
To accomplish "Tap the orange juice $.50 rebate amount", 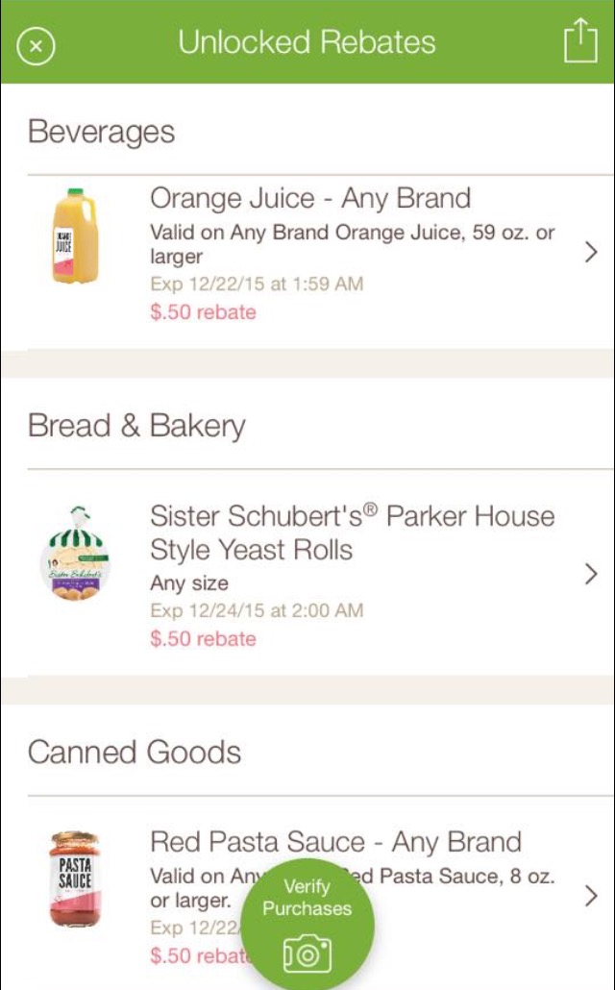I will coord(203,312).
